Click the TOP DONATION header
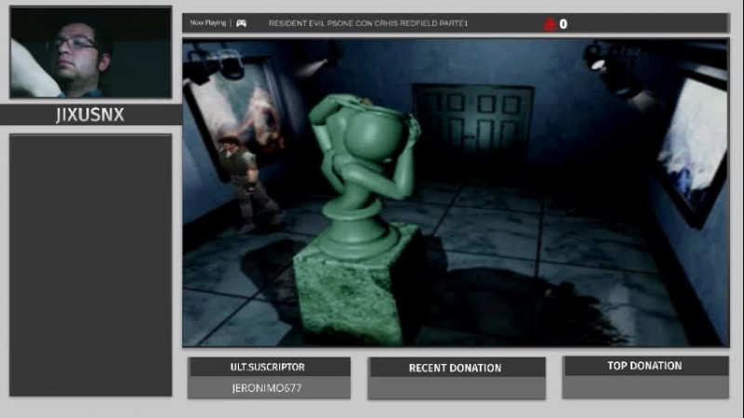 (x=644, y=366)
